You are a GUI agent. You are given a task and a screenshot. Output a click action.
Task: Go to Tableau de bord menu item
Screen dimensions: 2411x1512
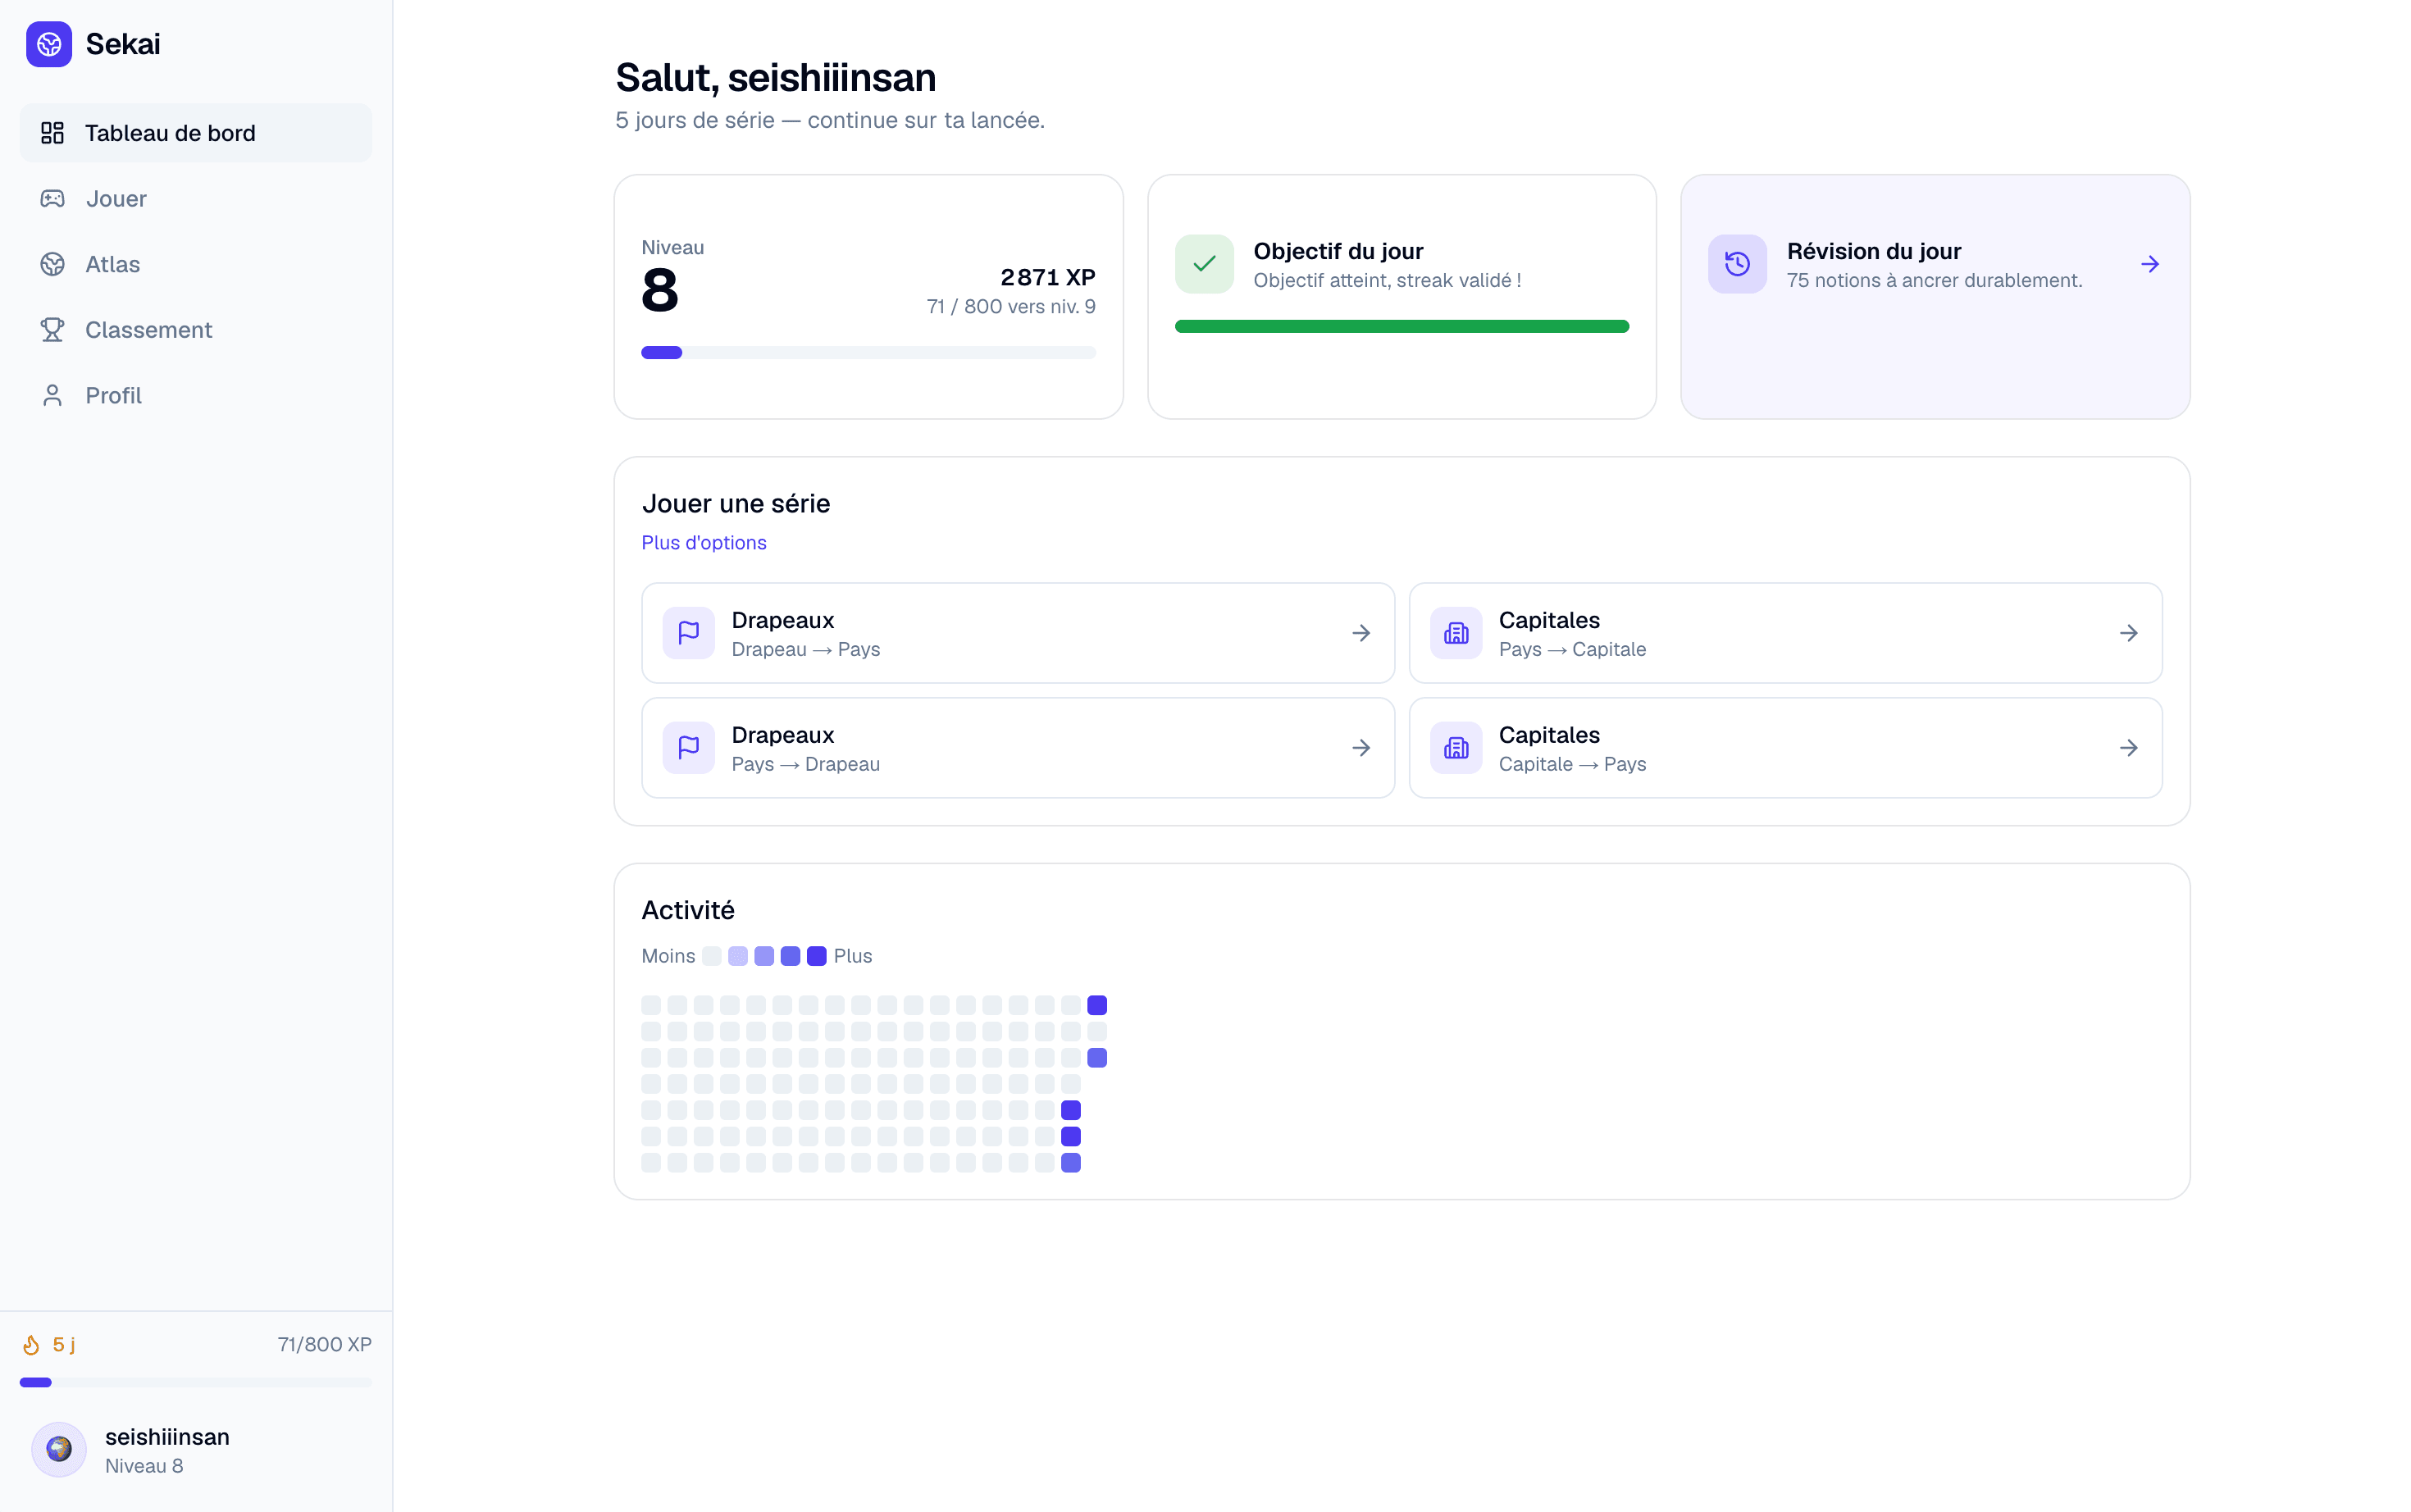[x=196, y=133]
